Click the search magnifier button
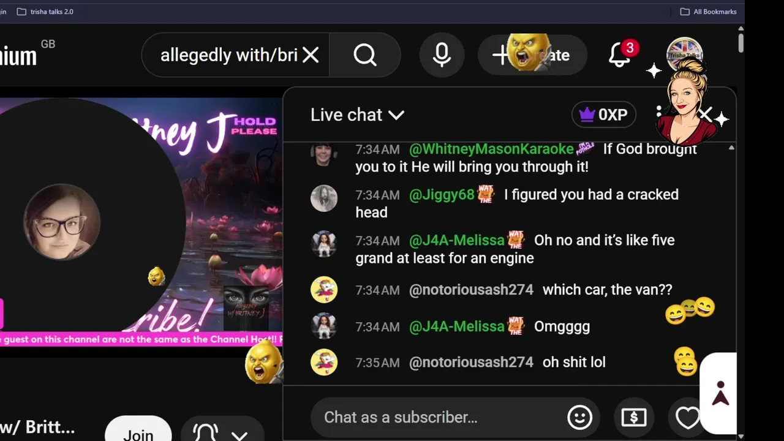 (365, 55)
